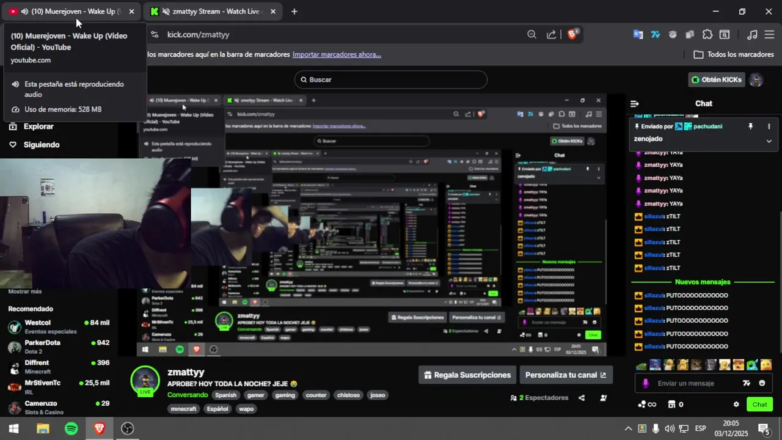Click the zoom magnifier in address bar
782x440 pixels.
532,35
